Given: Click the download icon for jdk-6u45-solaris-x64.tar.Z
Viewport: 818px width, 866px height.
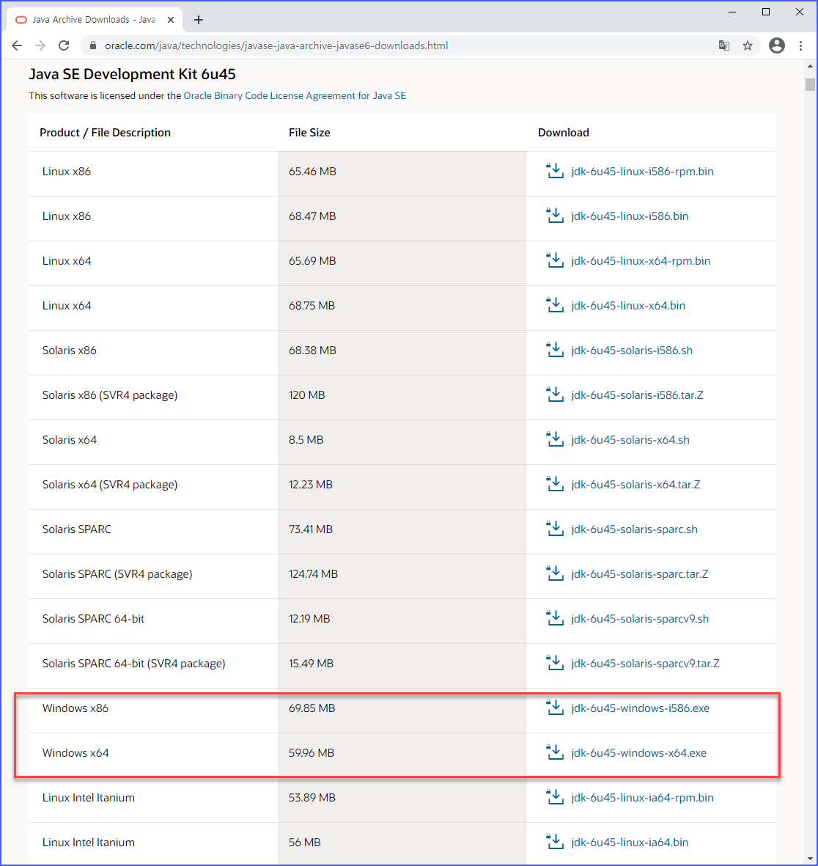Looking at the screenshot, I should click(555, 485).
